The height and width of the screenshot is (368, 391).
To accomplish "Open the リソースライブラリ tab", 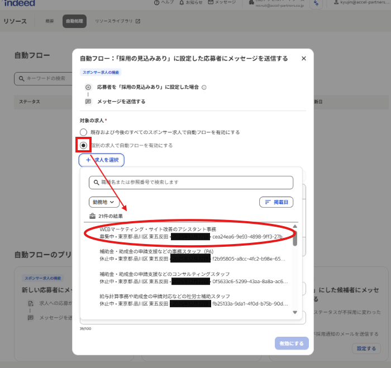I will click(x=117, y=21).
